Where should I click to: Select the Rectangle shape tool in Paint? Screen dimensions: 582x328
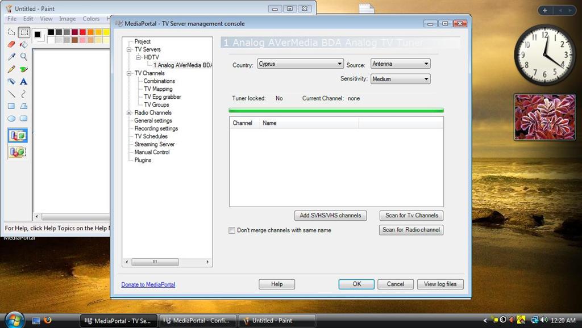[x=11, y=106]
